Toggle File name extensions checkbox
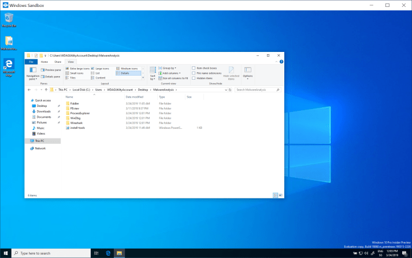 click(194, 73)
